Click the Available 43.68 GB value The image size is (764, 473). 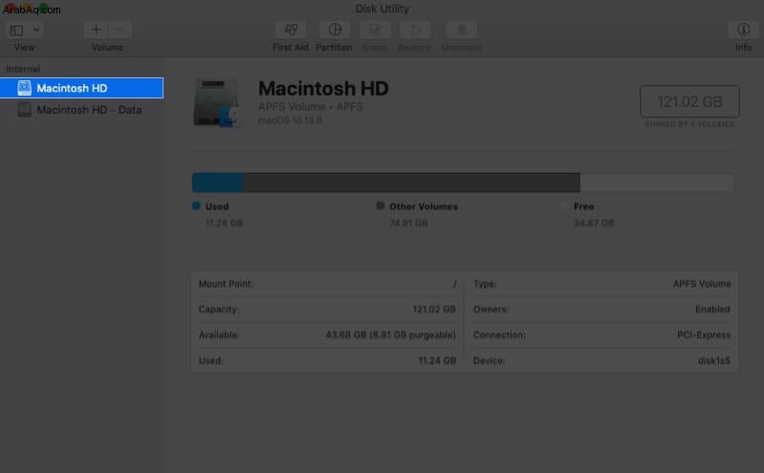[391, 335]
